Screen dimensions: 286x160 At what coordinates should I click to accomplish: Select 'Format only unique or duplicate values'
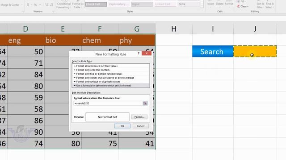tap(111, 82)
